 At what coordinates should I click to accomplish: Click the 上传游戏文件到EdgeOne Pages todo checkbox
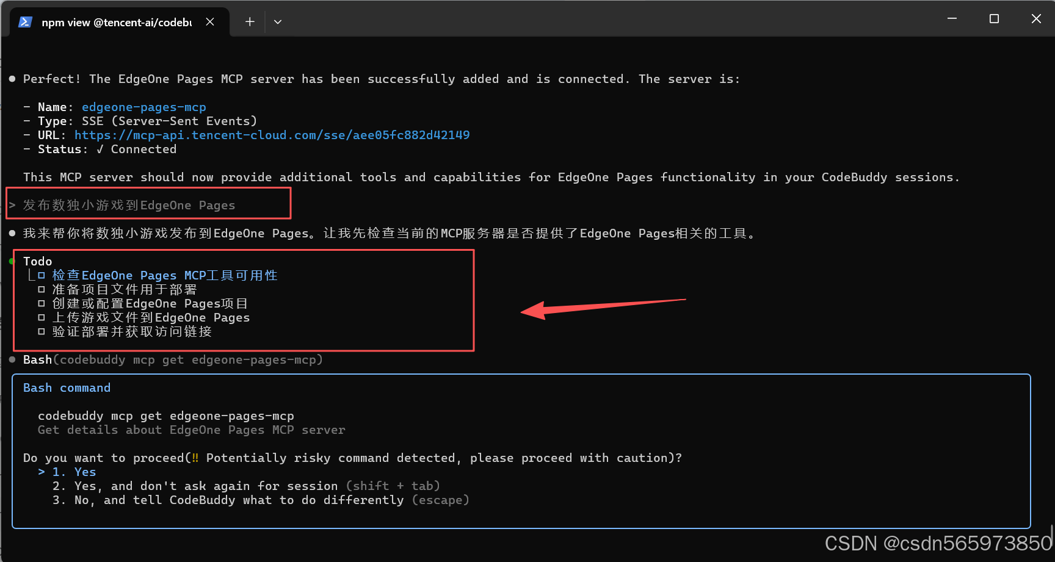click(42, 317)
